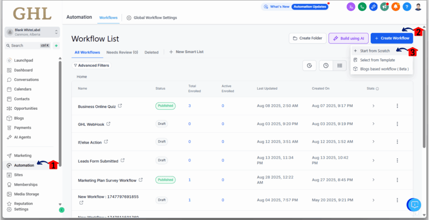Expand stats chevron for If/else Action
429x220 pixels.
coord(373,142)
